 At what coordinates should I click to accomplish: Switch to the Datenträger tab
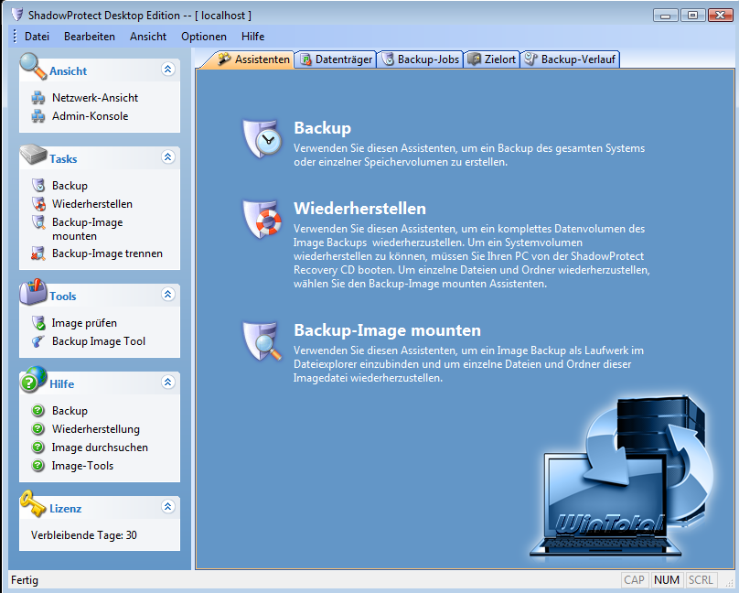[x=336, y=59]
